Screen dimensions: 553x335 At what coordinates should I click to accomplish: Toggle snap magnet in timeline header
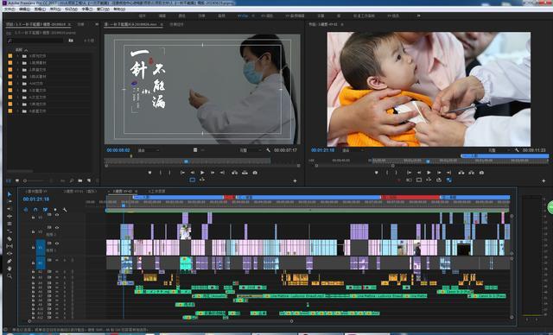point(35,210)
